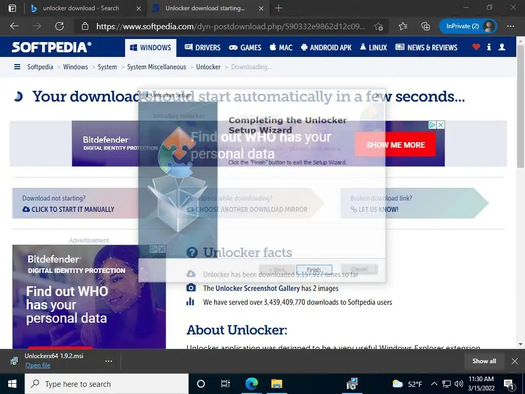The height and width of the screenshot is (394, 525).
Task: Open the Unlocker Screenshot Gallery link
Action: tap(257, 288)
